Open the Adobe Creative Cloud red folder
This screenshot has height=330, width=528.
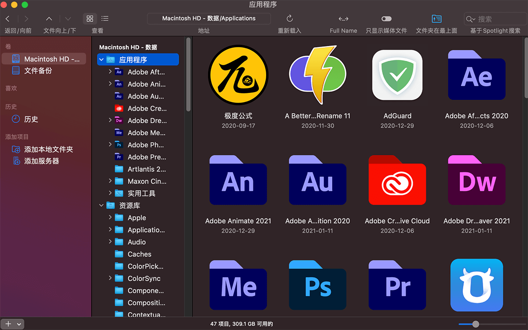(x=397, y=180)
